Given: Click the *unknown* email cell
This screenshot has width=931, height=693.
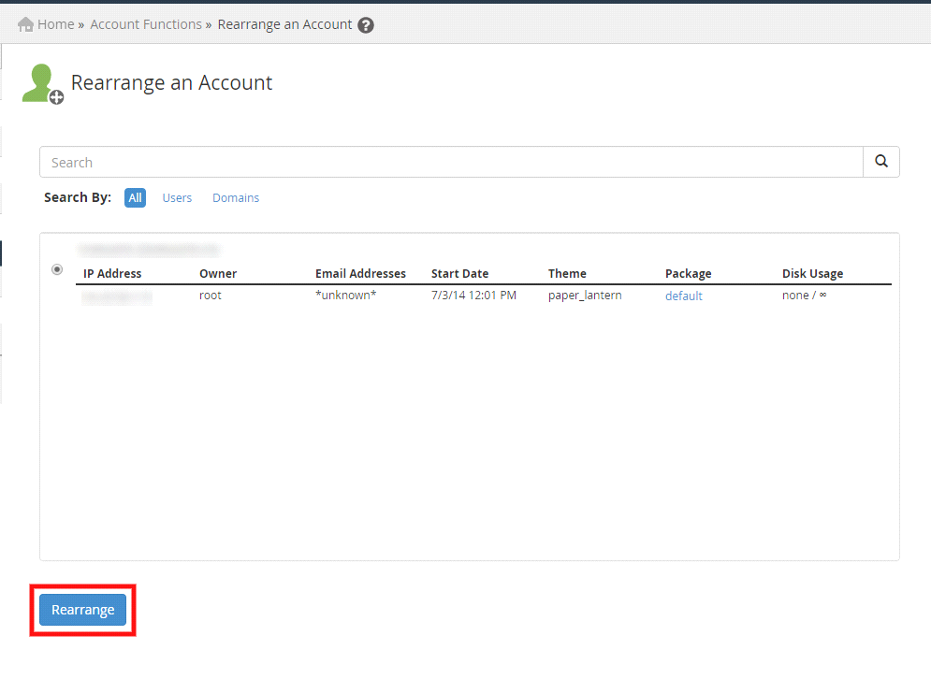Looking at the screenshot, I should pos(345,295).
